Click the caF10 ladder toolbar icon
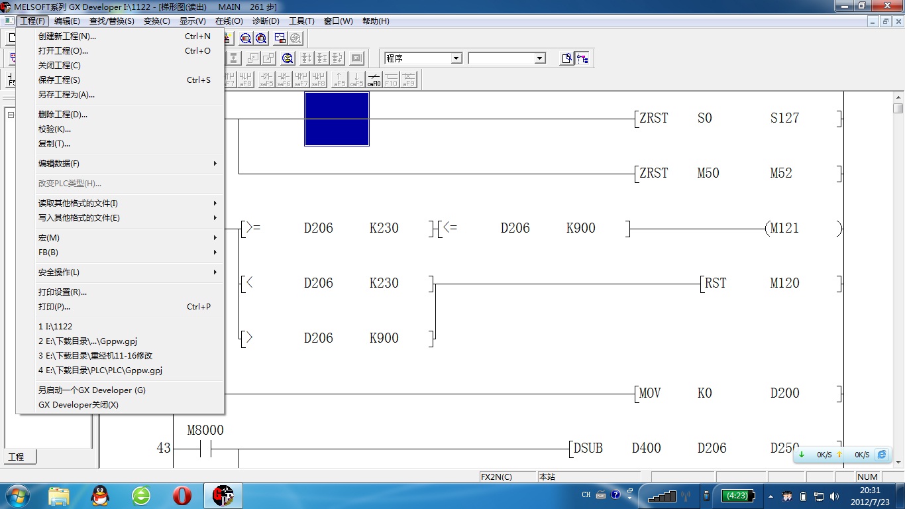 [374, 80]
